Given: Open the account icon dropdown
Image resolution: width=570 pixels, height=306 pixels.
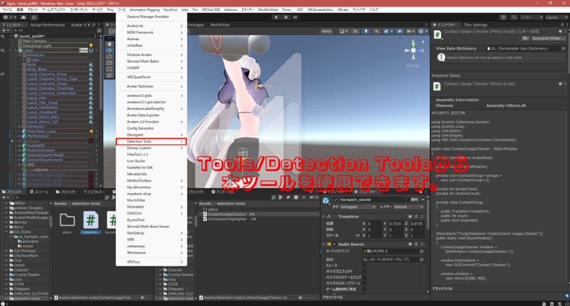Looking at the screenshot, I should [10, 17].
